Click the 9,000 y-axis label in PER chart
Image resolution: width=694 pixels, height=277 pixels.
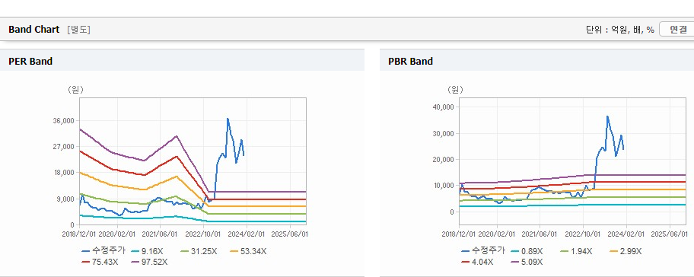point(65,199)
